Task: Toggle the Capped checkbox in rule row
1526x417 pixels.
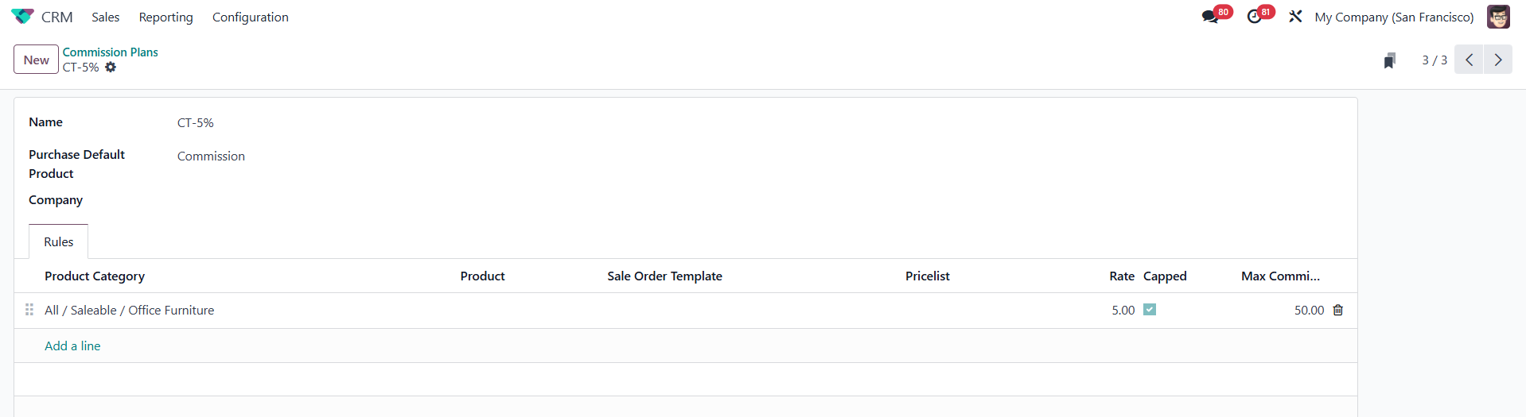Action: pos(1150,310)
